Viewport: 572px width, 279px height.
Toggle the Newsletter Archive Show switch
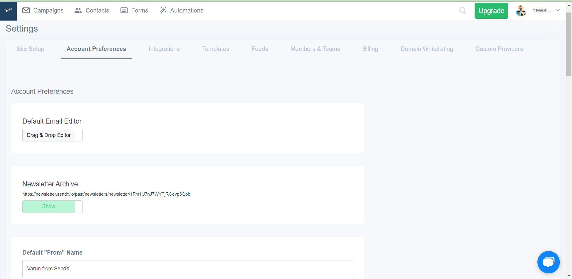52,206
